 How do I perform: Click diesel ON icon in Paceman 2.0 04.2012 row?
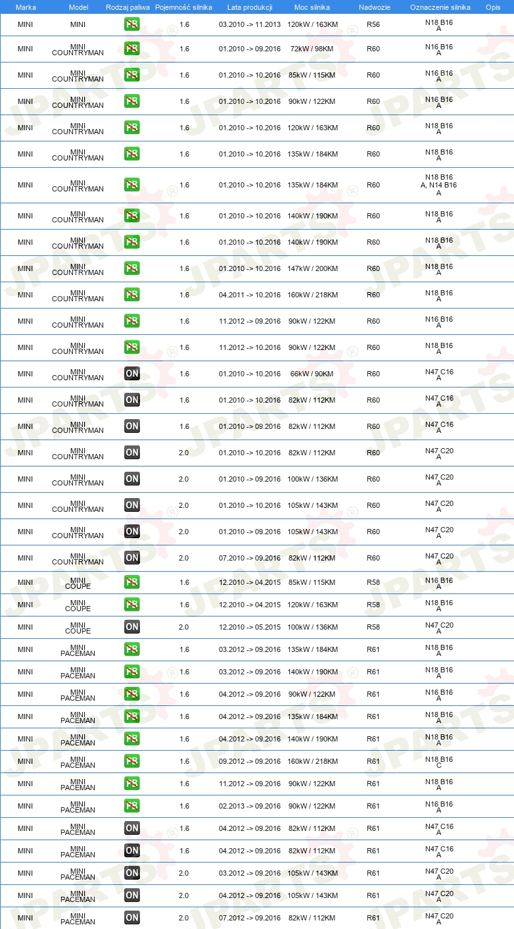click(x=132, y=895)
